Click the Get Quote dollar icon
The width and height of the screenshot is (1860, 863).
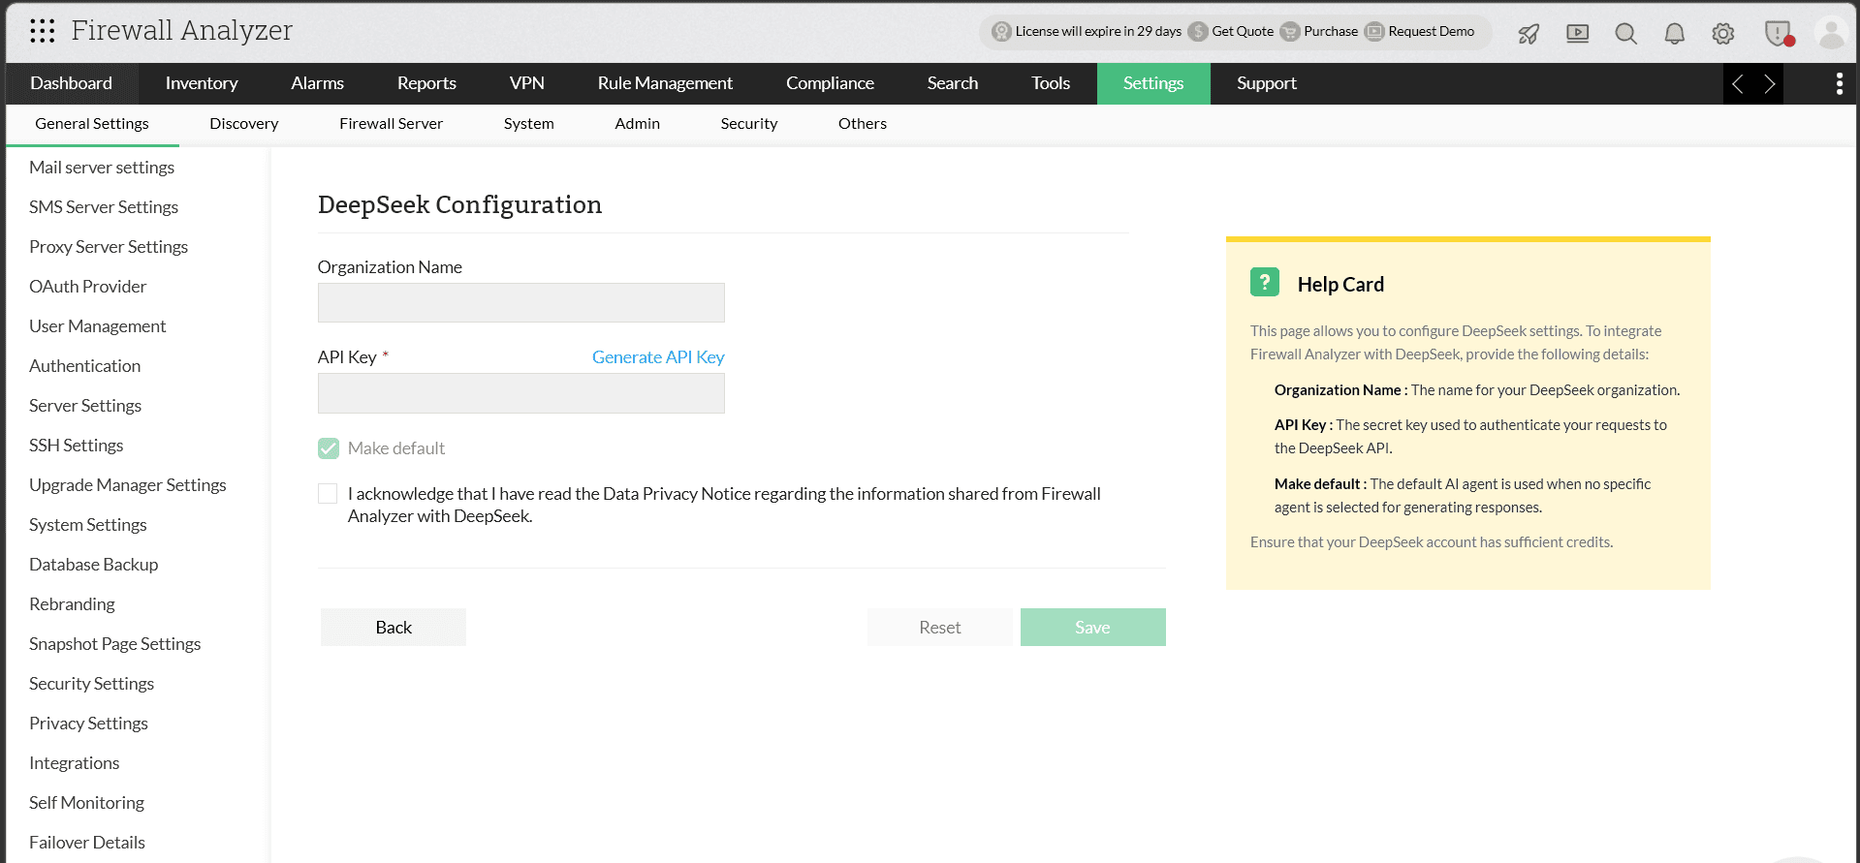pos(1198,32)
